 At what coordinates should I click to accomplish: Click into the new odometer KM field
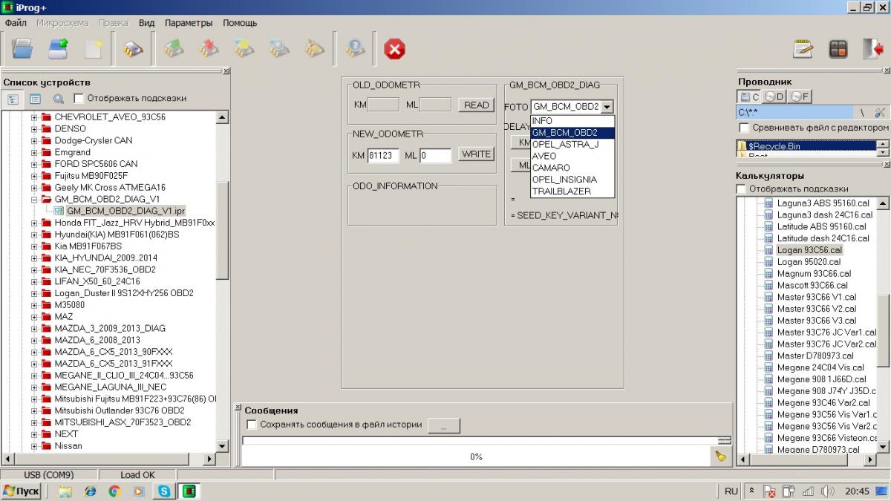384,156
